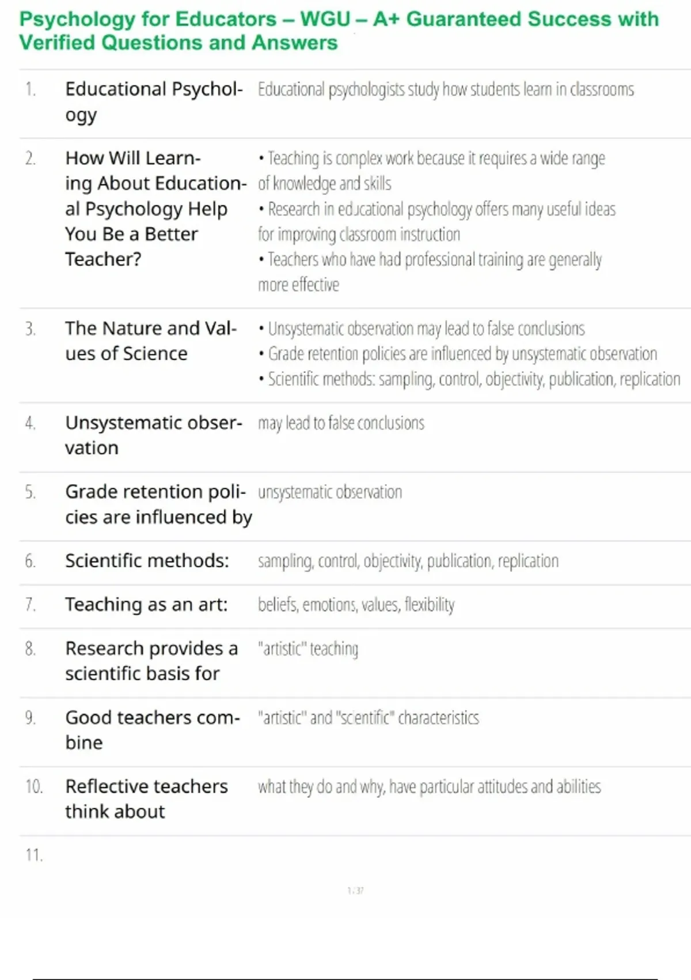691x980 pixels.
Task: Click the term "Educational Psychology"
Action: [x=153, y=101]
